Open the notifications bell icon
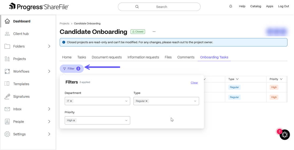Screen dimensions: 294x150 click(x=231, y=6)
